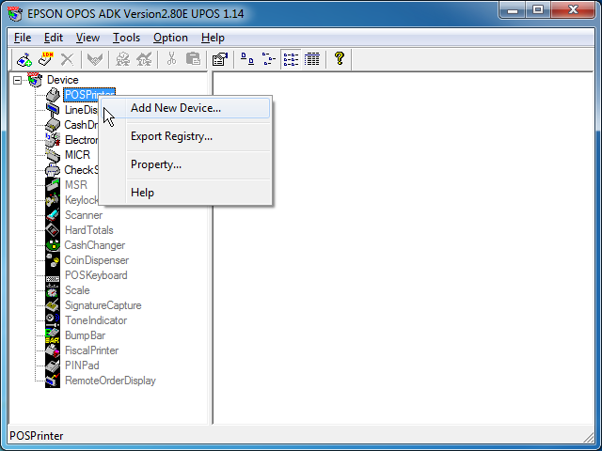Click the Scanner icon in the tree
602x451 pixels.
(53, 215)
